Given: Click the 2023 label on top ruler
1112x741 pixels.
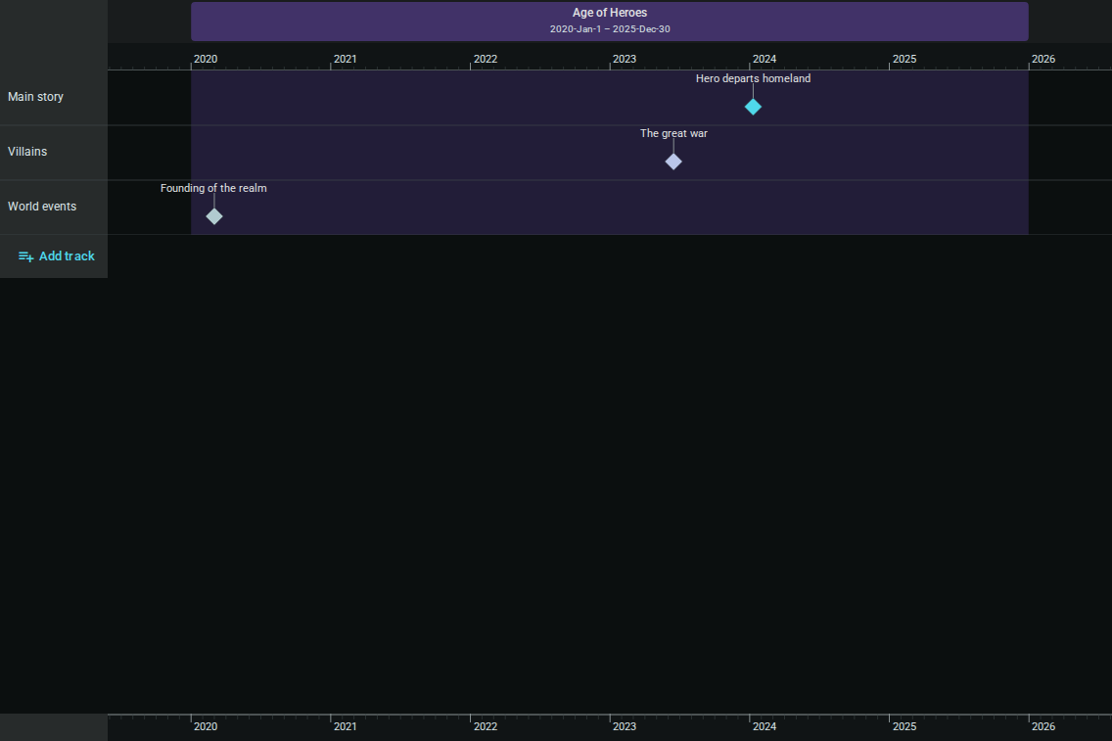Looking at the screenshot, I should (x=625, y=59).
